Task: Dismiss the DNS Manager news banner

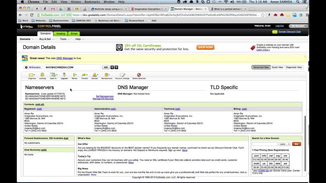Action: [x=305, y=57]
